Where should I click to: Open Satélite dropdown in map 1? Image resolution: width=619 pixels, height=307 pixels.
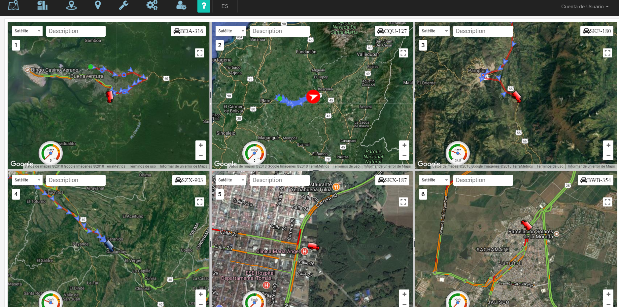(27, 31)
